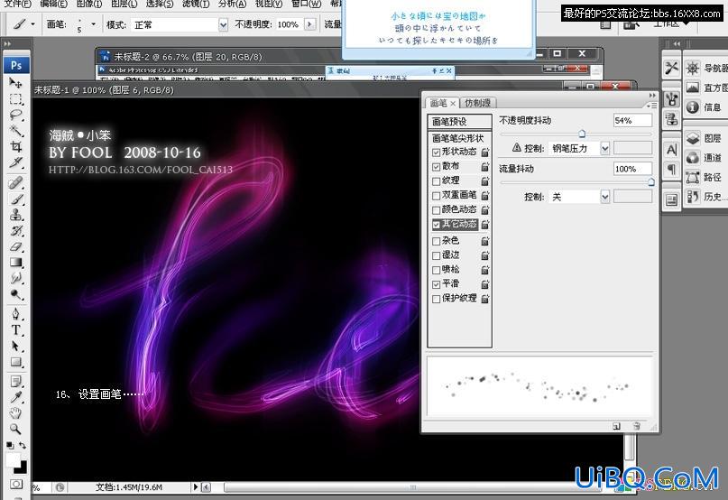Image resolution: width=728 pixels, height=500 pixels.
Task: Select the Gradient tool
Action: coord(15,262)
